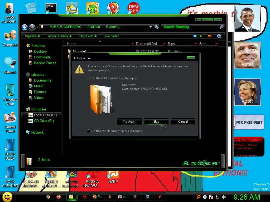Open Desktop under Favorites
The image size is (270, 202).
pos(40,51)
